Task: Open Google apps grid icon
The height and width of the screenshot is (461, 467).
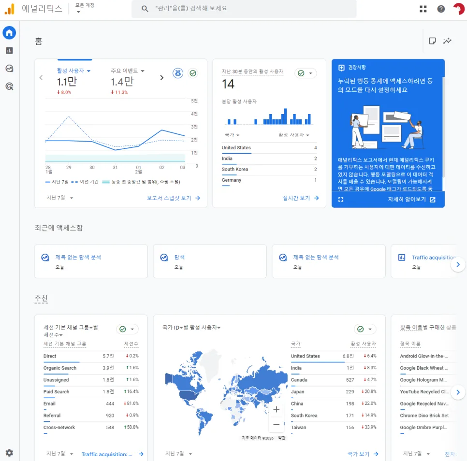Action: pyautogui.click(x=423, y=9)
